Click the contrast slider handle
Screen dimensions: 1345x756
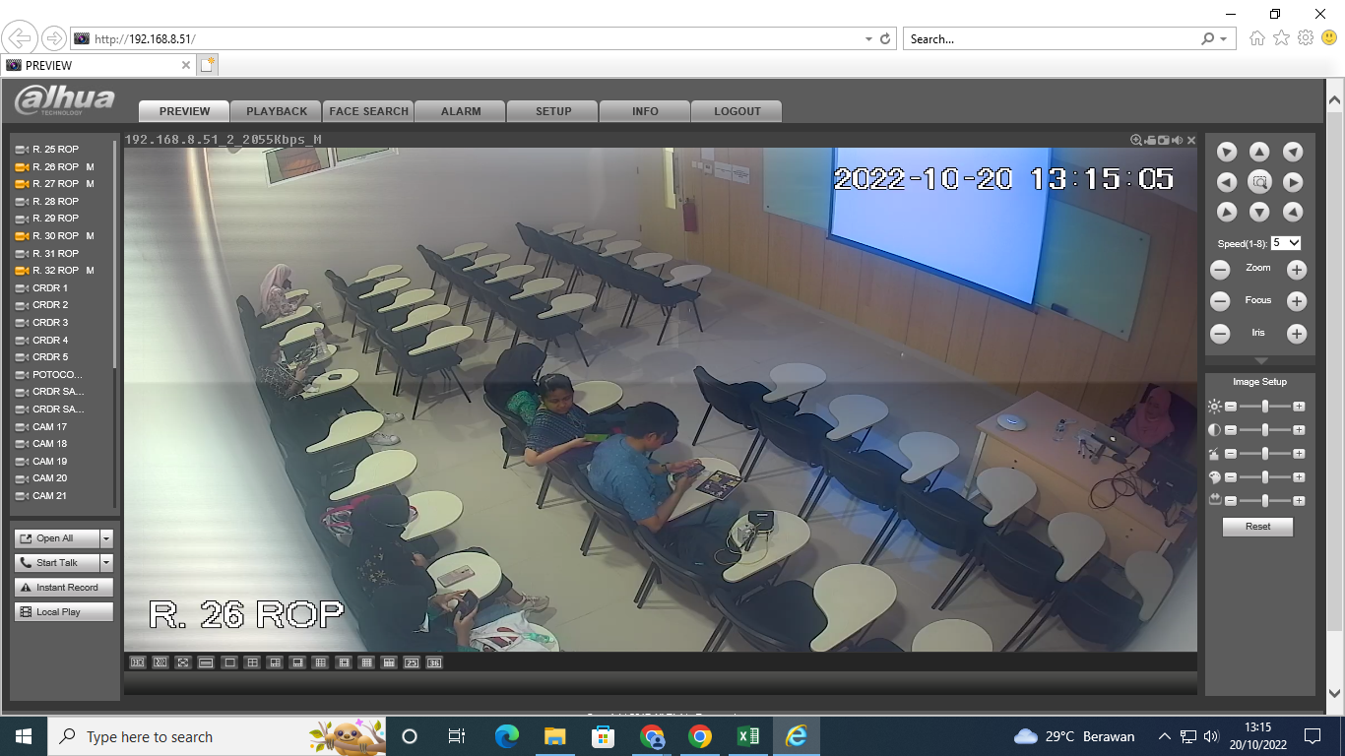coord(1265,430)
